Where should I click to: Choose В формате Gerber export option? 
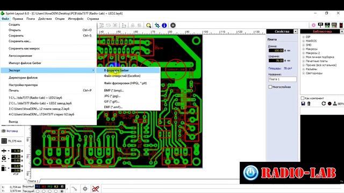point(128,70)
